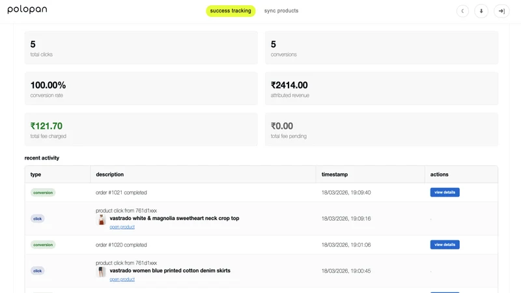Click 'order #1021 completed' description
521x293 pixels.
tap(121, 193)
